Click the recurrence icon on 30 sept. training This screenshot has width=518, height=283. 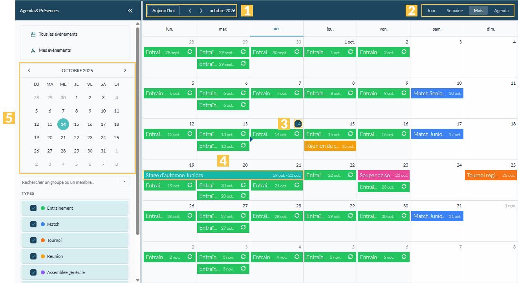(297, 52)
